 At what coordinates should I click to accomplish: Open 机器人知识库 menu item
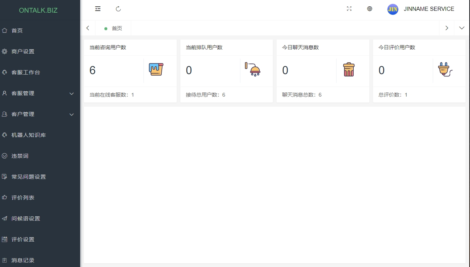[x=29, y=135]
